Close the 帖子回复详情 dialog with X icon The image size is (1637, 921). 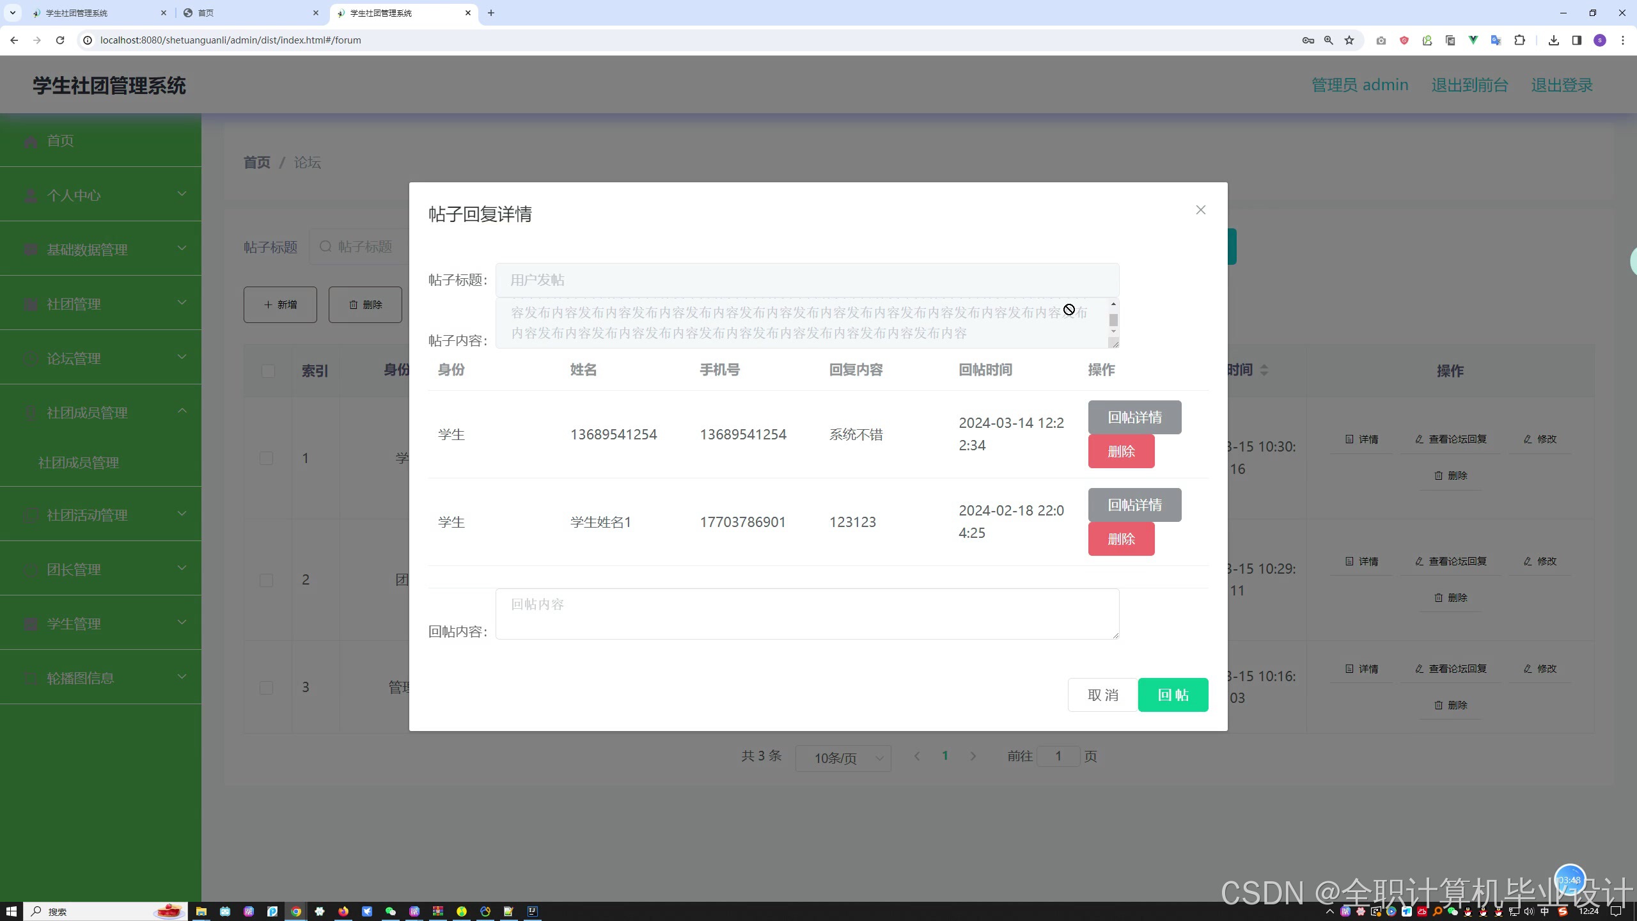(x=1200, y=210)
